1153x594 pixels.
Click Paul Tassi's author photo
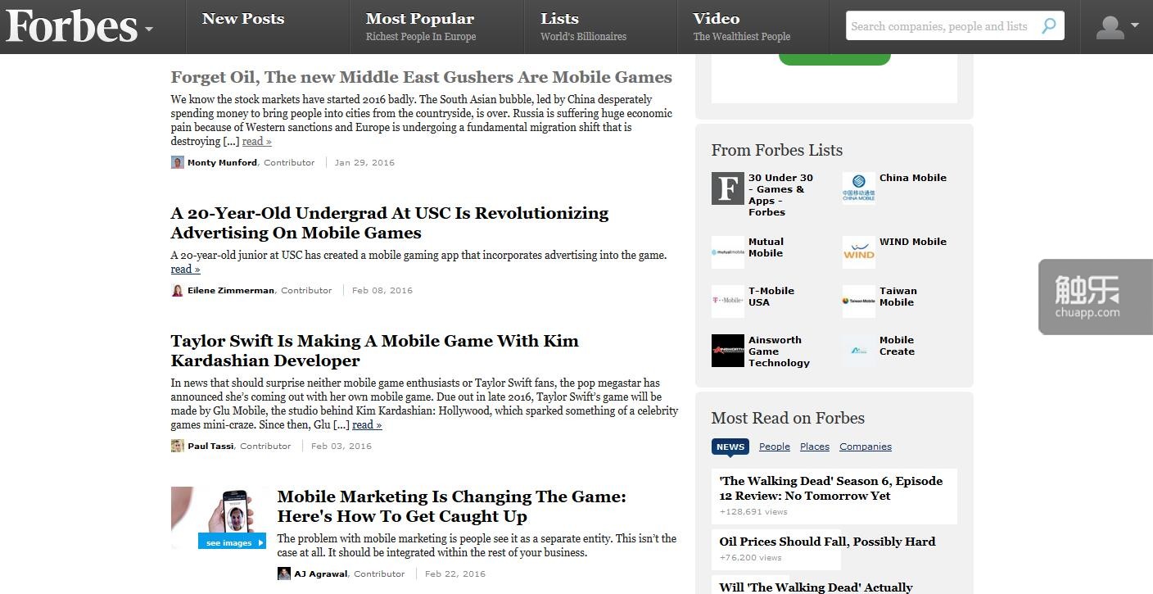(x=177, y=446)
